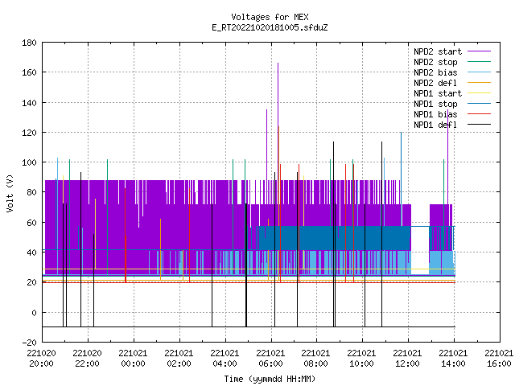Click the Y-axis tick value 40
The width and height of the screenshot is (515, 386).
[x=31, y=253]
